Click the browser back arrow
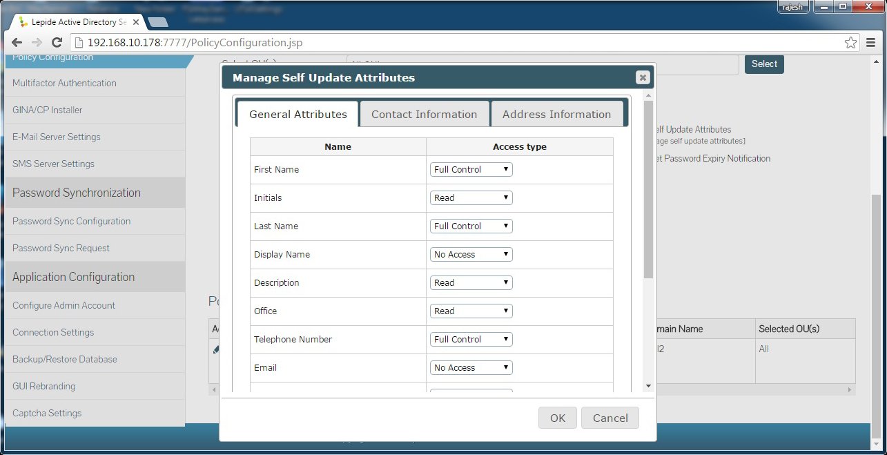The image size is (887, 455). pyautogui.click(x=17, y=43)
